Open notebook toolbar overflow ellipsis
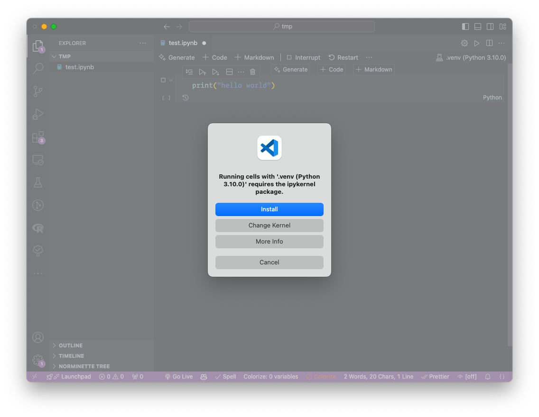The image size is (539, 417). (369, 57)
